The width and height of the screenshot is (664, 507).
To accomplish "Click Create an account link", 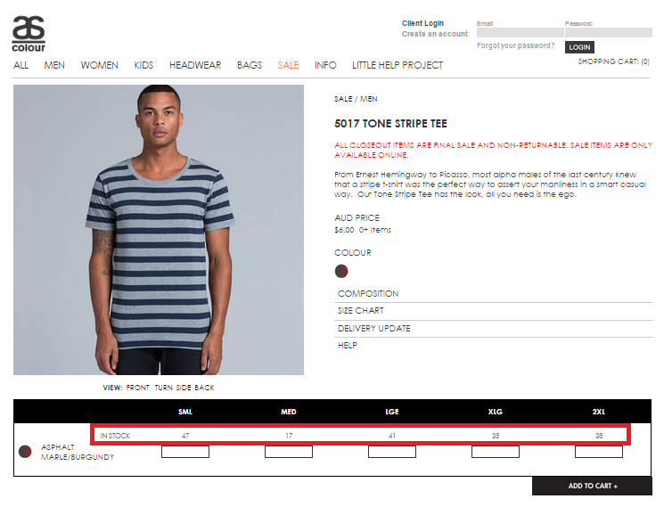I will click(434, 34).
